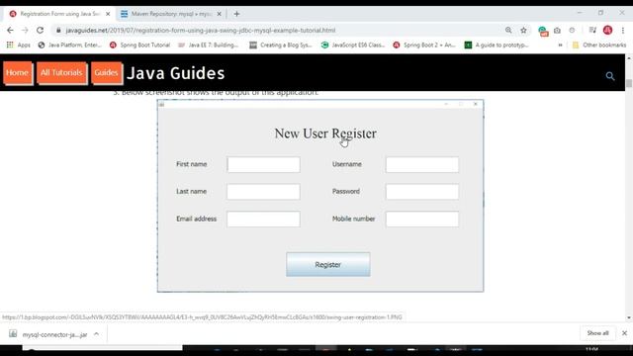This screenshot has width=633, height=356.
Task: Click the Java Guides site title
Action: [x=176, y=73]
